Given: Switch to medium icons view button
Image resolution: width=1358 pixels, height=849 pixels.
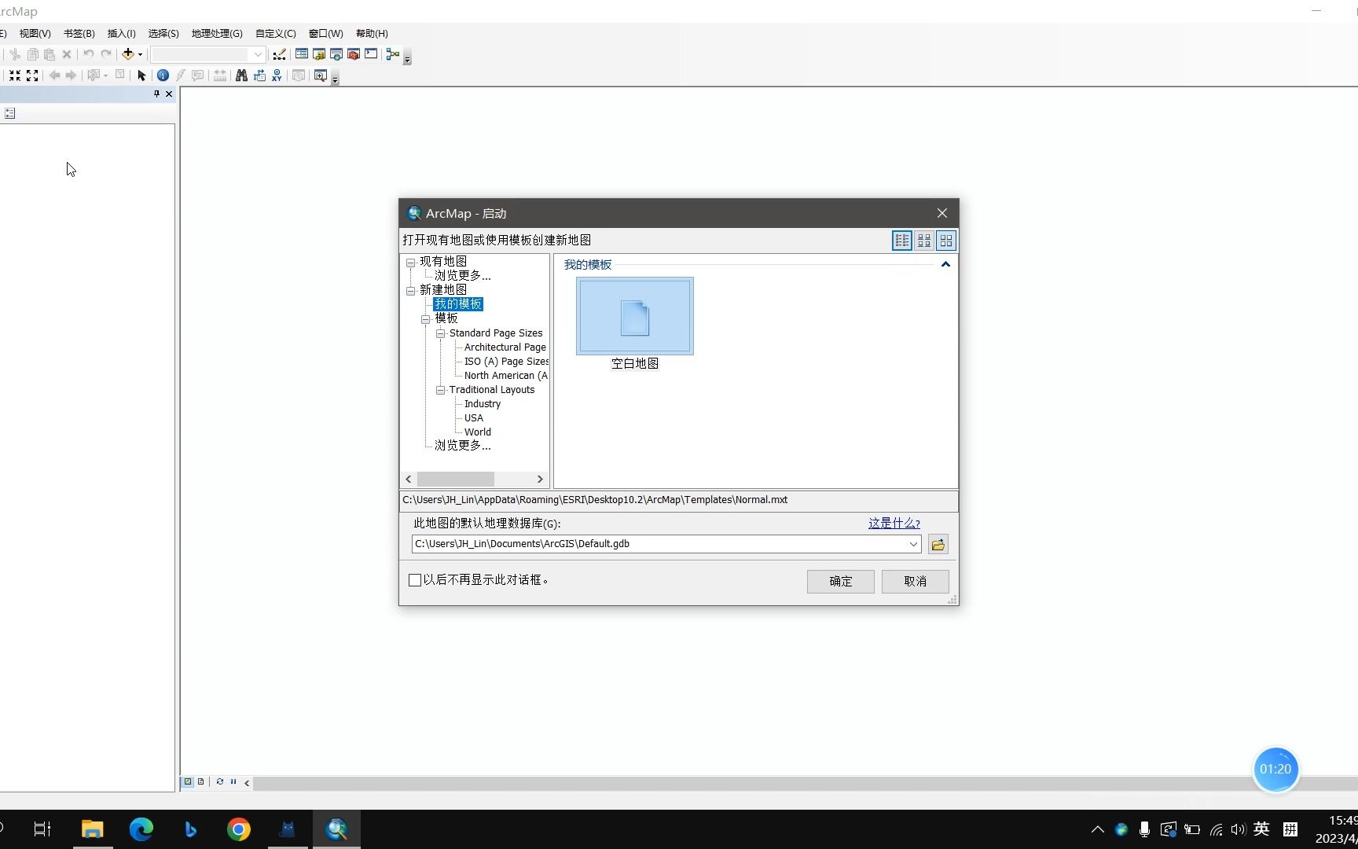Looking at the screenshot, I should point(924,241).
